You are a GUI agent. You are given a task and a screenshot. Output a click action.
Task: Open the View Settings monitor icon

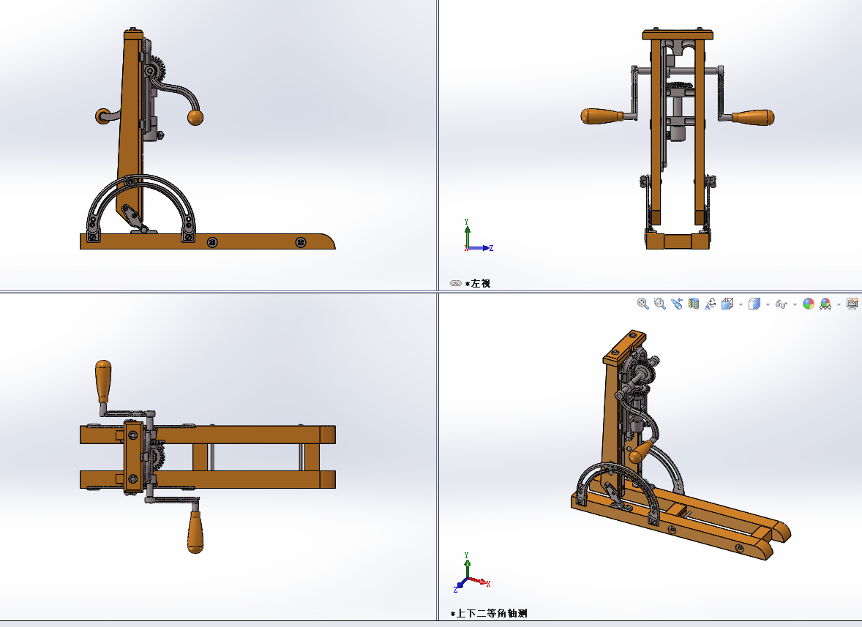pyautogui.click(x=852, y=304)
